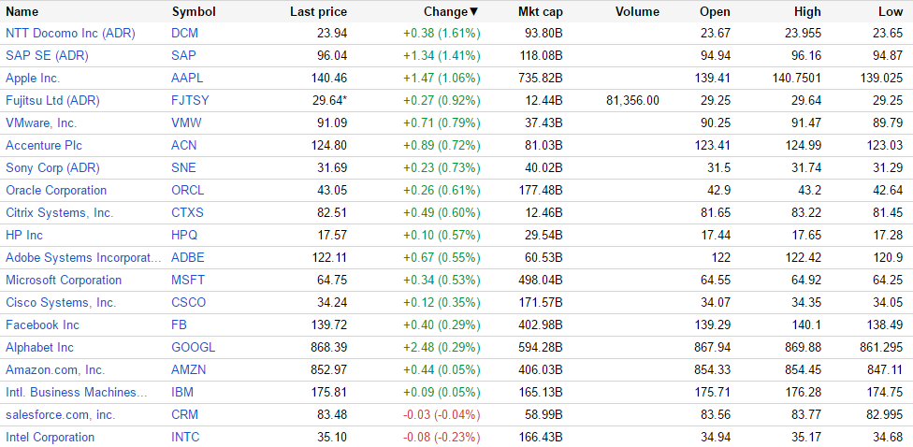This screenshot has width=913, height=447.
Task: Sort by the High column header
Action: click(806, 12)
